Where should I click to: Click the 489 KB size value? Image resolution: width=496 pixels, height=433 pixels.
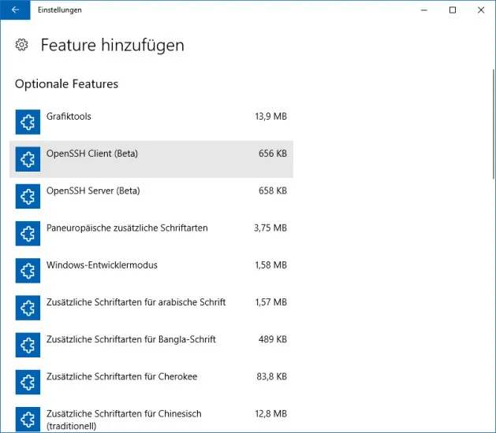coord(273,339)
